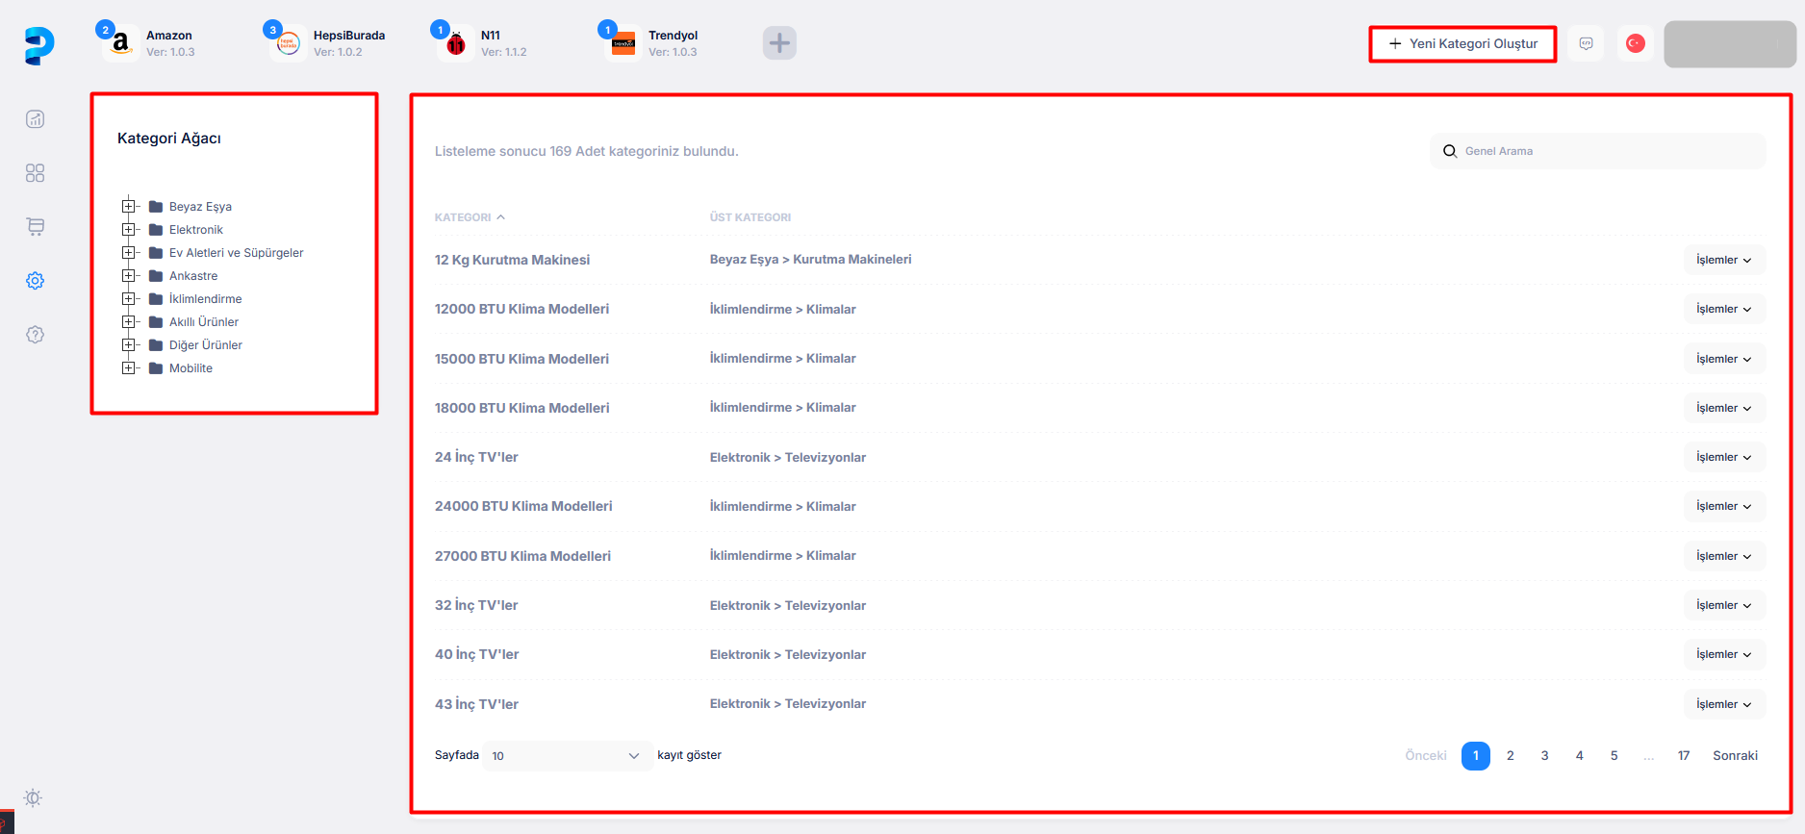Screen dimensions: 1805x834
Task: Switch to the Trendyol marketplace tab
Action: pyautogui.click(x=652, y=43)
